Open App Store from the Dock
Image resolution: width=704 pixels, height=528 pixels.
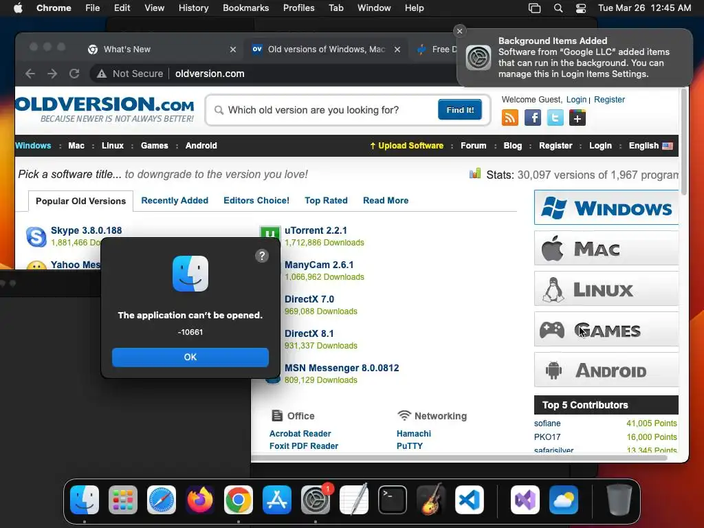[276, 500]
